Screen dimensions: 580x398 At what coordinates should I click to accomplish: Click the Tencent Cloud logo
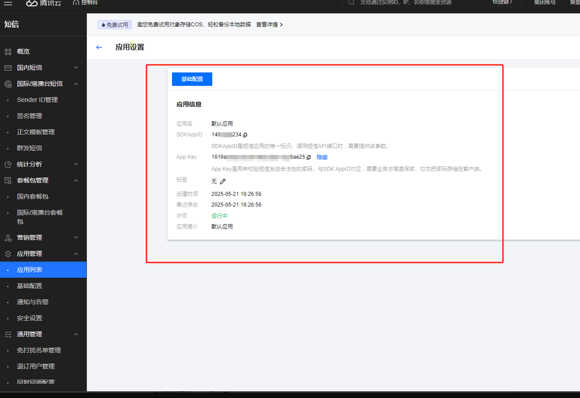(44, 3)
